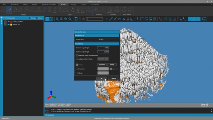The width and height of the screenshot is (213, 120).
Task: Enable the Break Lines checkbox
Action: [x=77, y=69]
